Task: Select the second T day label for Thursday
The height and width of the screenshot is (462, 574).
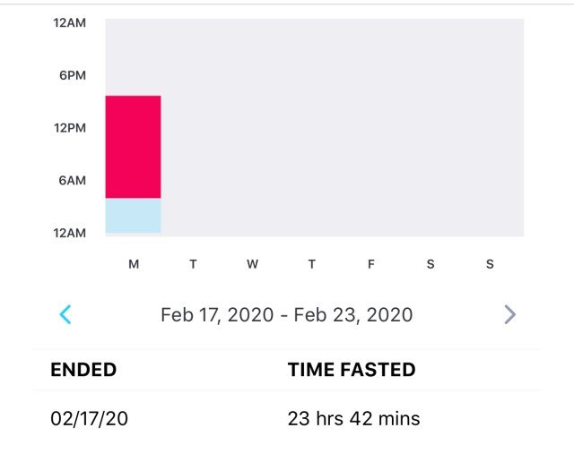Action: pos(311,264)
